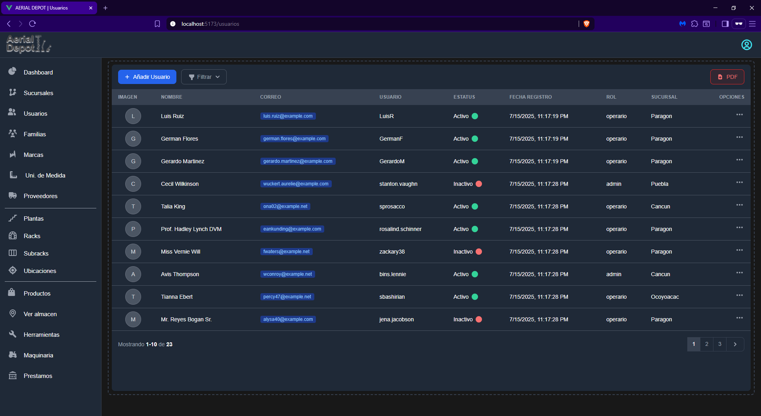Click the Prestamos bank icon
The width and height of the screenshot is (761, 416).
click(x=13, y=375)
